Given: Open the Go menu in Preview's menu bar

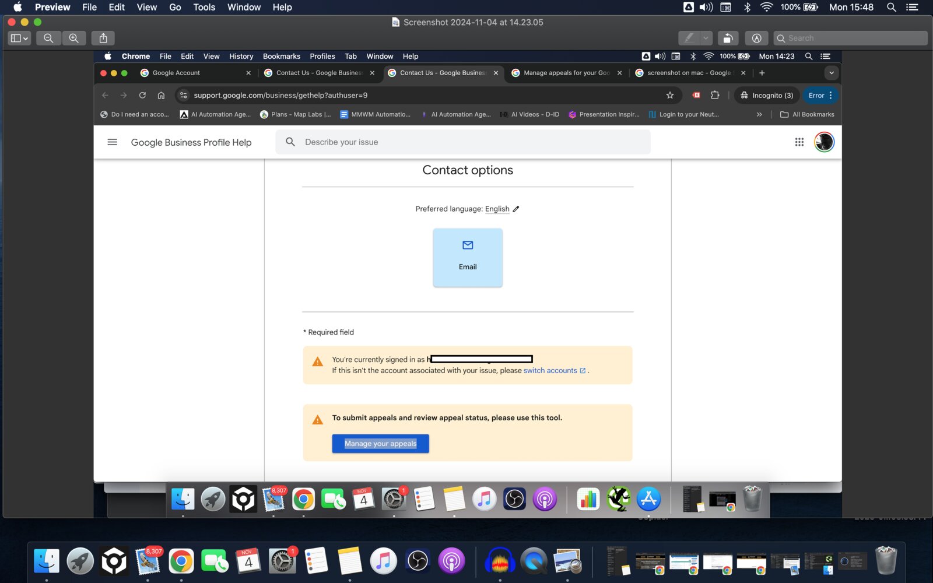Looking at the screenshot, I should click(175, 7).
